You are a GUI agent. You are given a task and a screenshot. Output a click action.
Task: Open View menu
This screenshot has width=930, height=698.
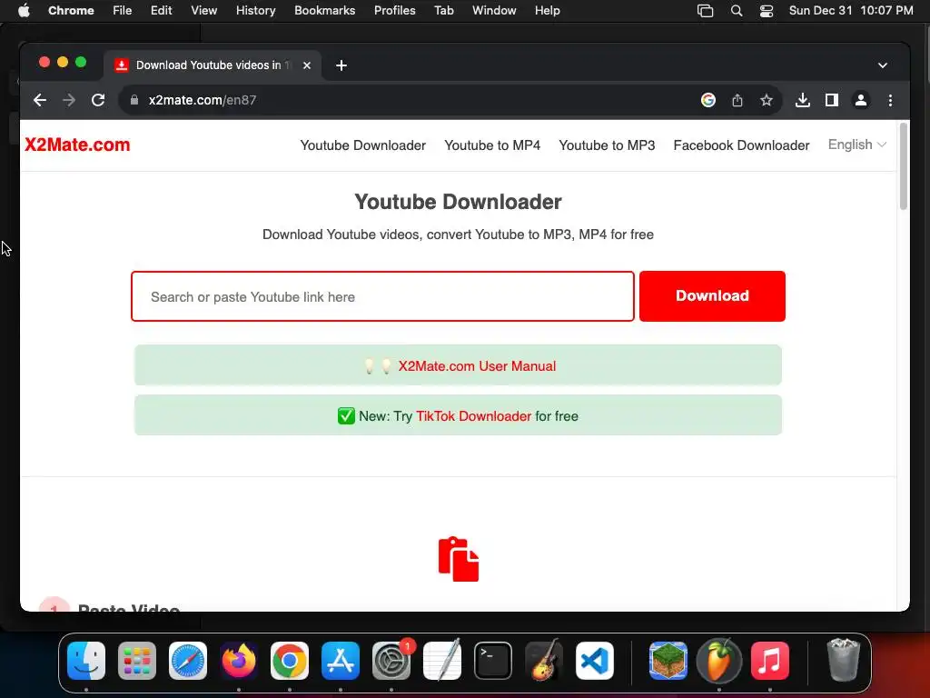click(x=203, y=11)
